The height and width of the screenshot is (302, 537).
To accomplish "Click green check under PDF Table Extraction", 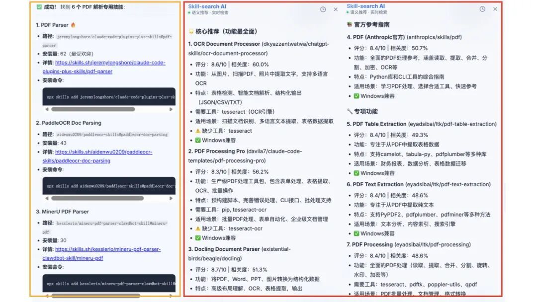I will tap(356, 173).
